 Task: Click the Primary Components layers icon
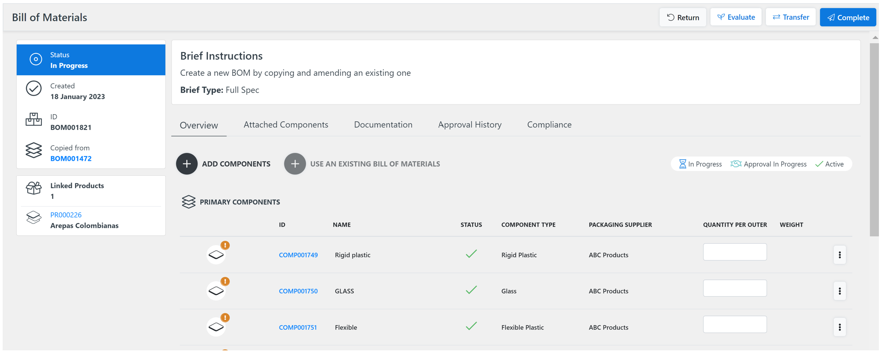pos(189,202)
